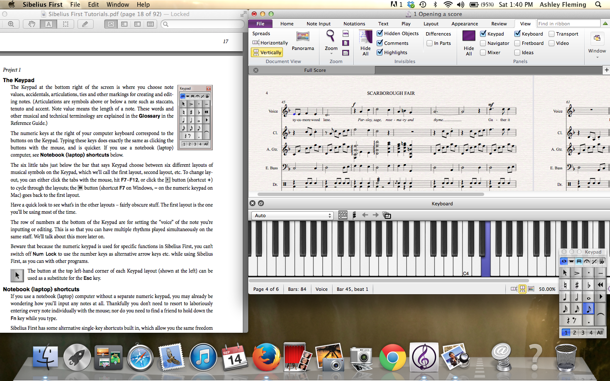Click the keyboard-layout grid icon in Keyboard panel
The image size is (610, 381).
(343, 215)
